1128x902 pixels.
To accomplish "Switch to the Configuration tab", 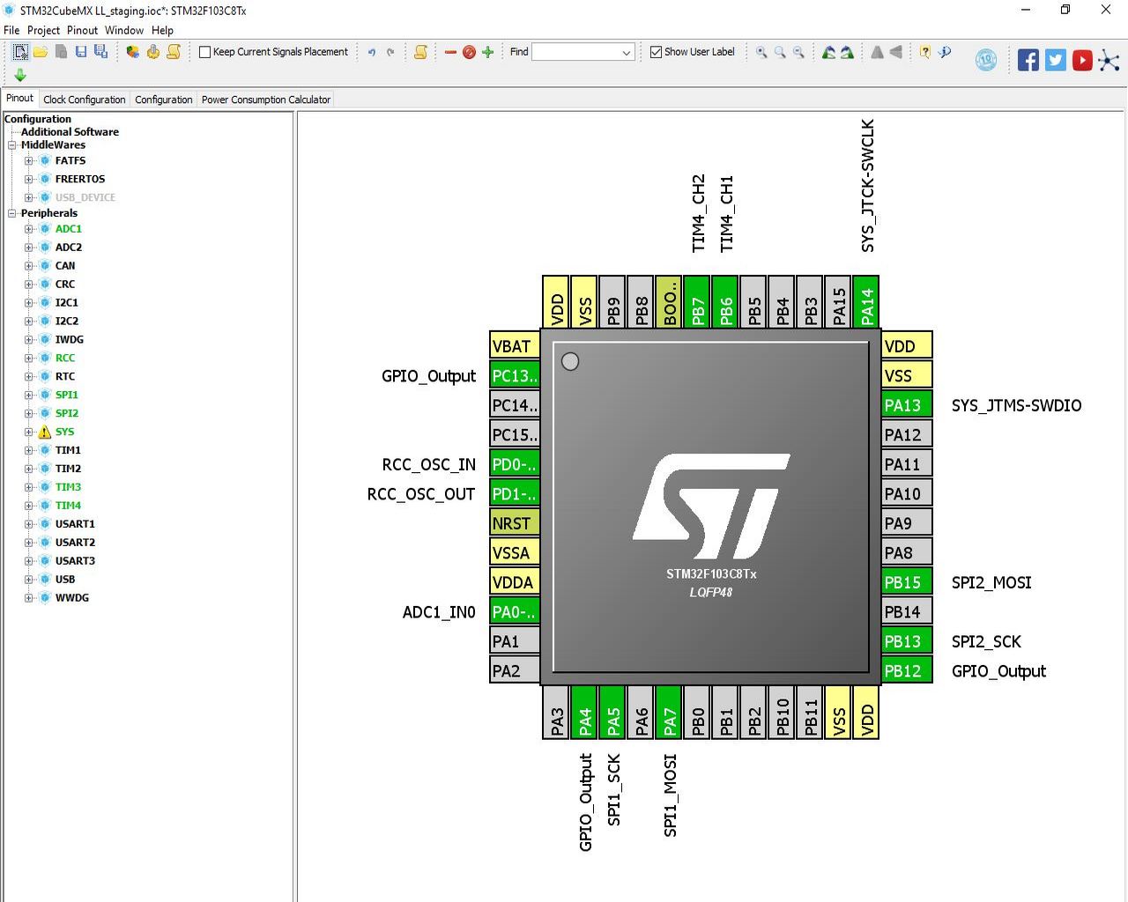I will pyautogui.click(x=164, y=100).
